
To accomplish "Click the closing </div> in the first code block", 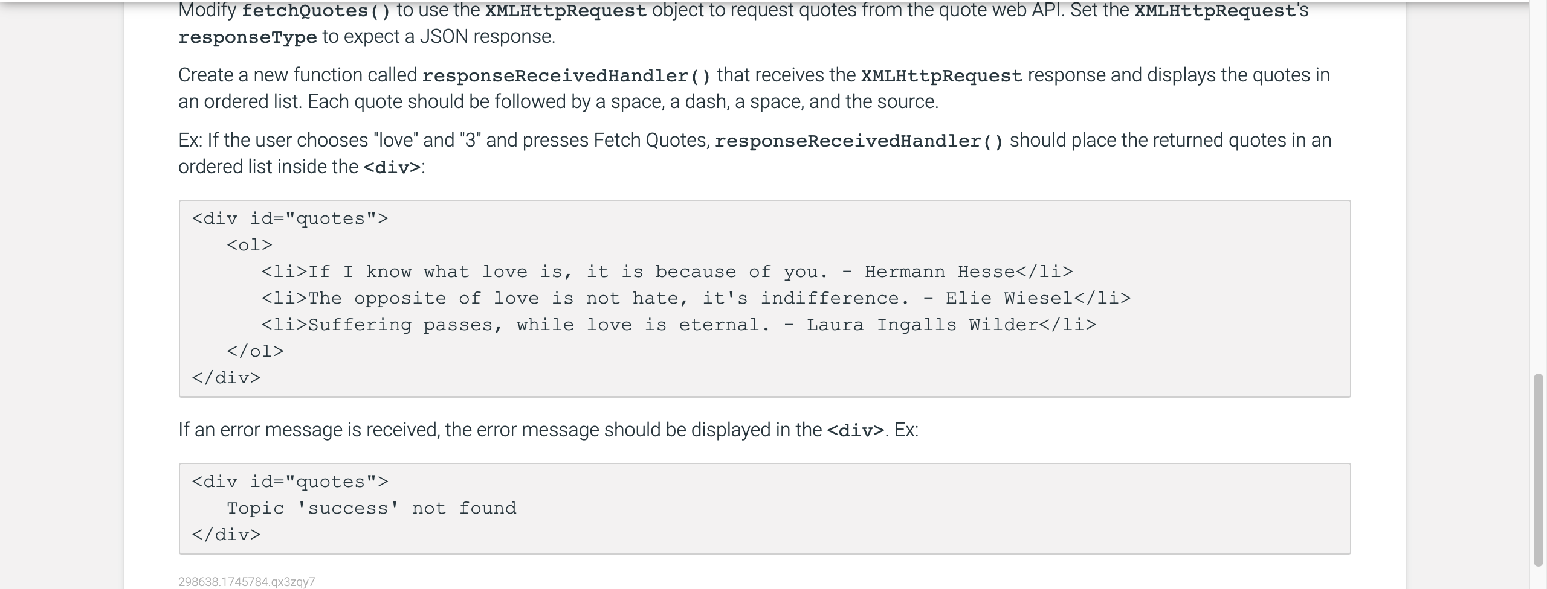I will (226, 378).
